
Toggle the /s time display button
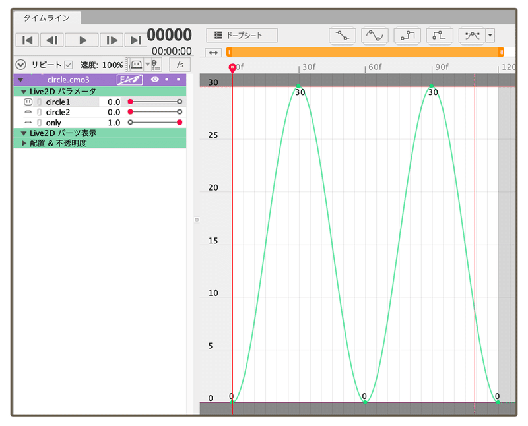click(180, 64)
